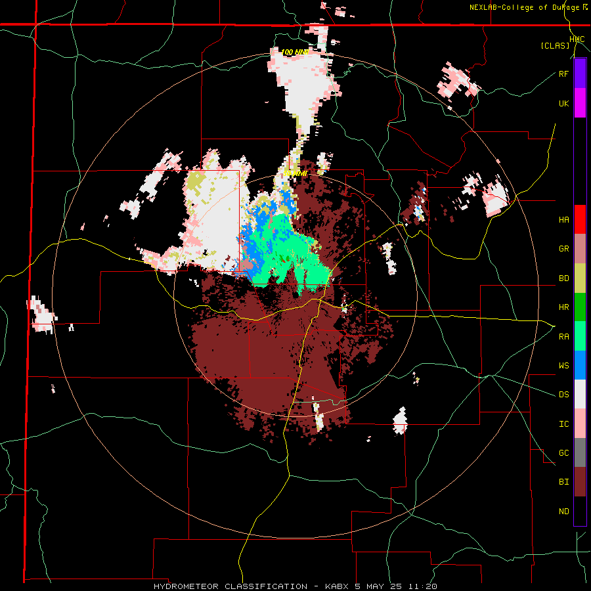This screenshot has height=591, width=591.
Task: Click the GR legend label
Action: click(x=563, y=249)
